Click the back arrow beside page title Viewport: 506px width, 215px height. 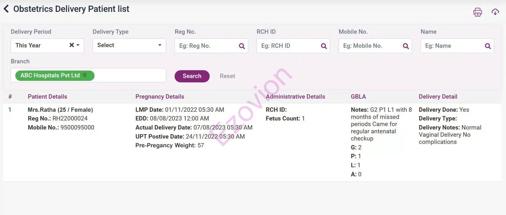6,9
